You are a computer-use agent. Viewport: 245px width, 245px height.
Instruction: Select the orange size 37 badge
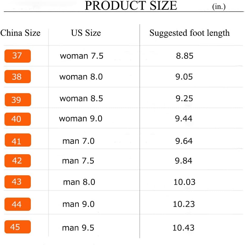tap(18, 56)
